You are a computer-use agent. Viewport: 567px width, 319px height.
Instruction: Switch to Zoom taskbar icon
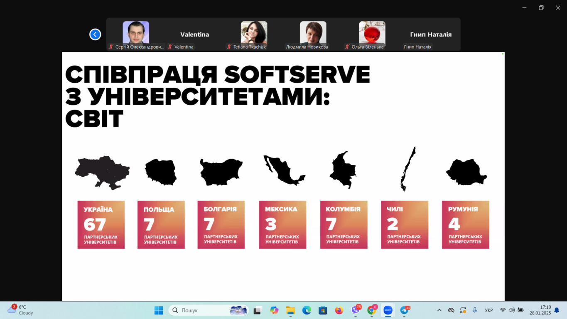click(388, 310)
